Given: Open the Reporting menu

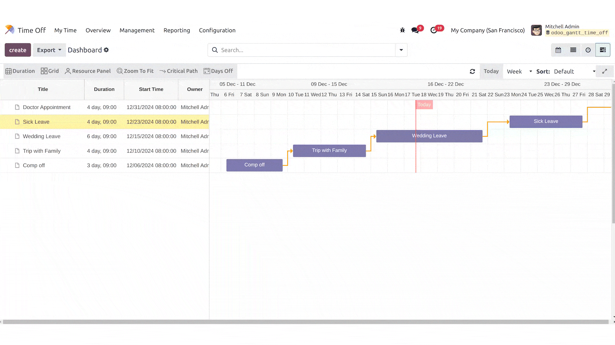Looking at the screenshot, I should coord(176,30).
